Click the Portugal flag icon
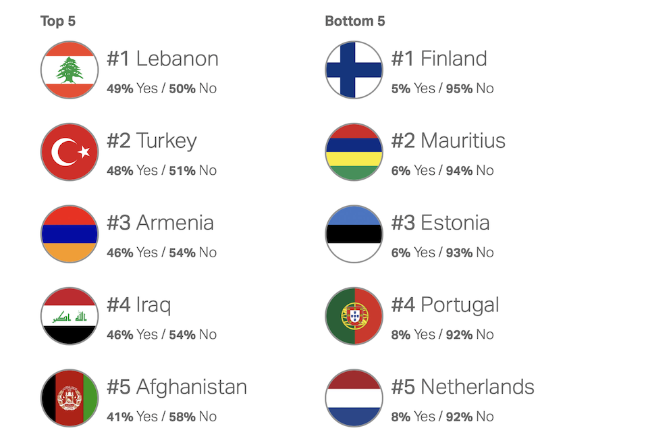The image size is (648, 447). coord(354,316)
